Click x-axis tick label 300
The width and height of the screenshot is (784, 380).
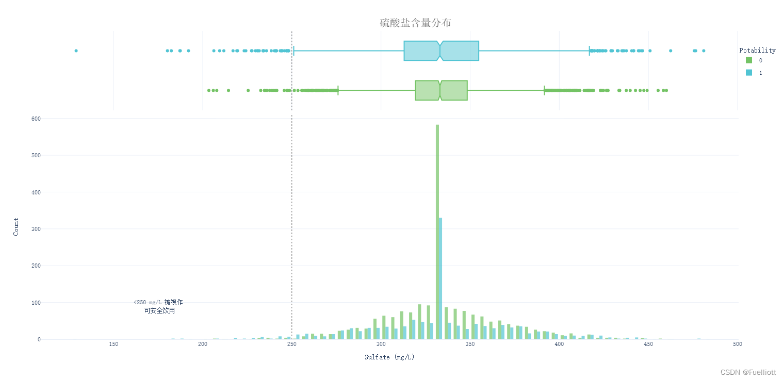381,344
